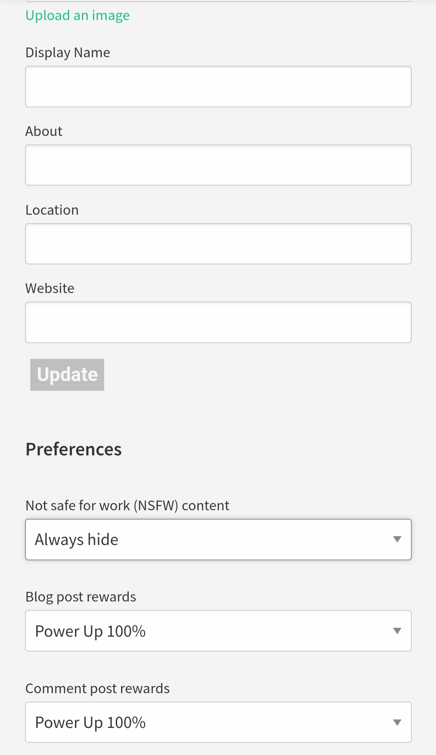Click the Not safe for work (NSFW) content label
Viewport: 436px width, 755px height.
point(127,505)
